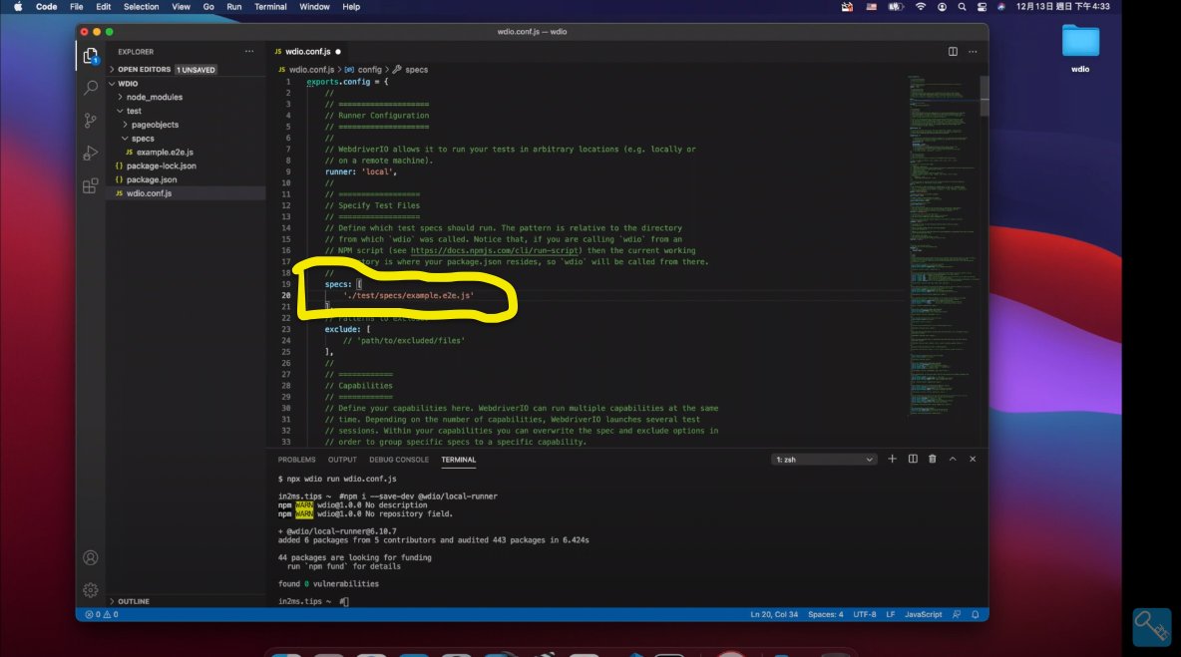1181x657 pixels.
Task: Expand the pageobjects folder
Action: (156, 125)
